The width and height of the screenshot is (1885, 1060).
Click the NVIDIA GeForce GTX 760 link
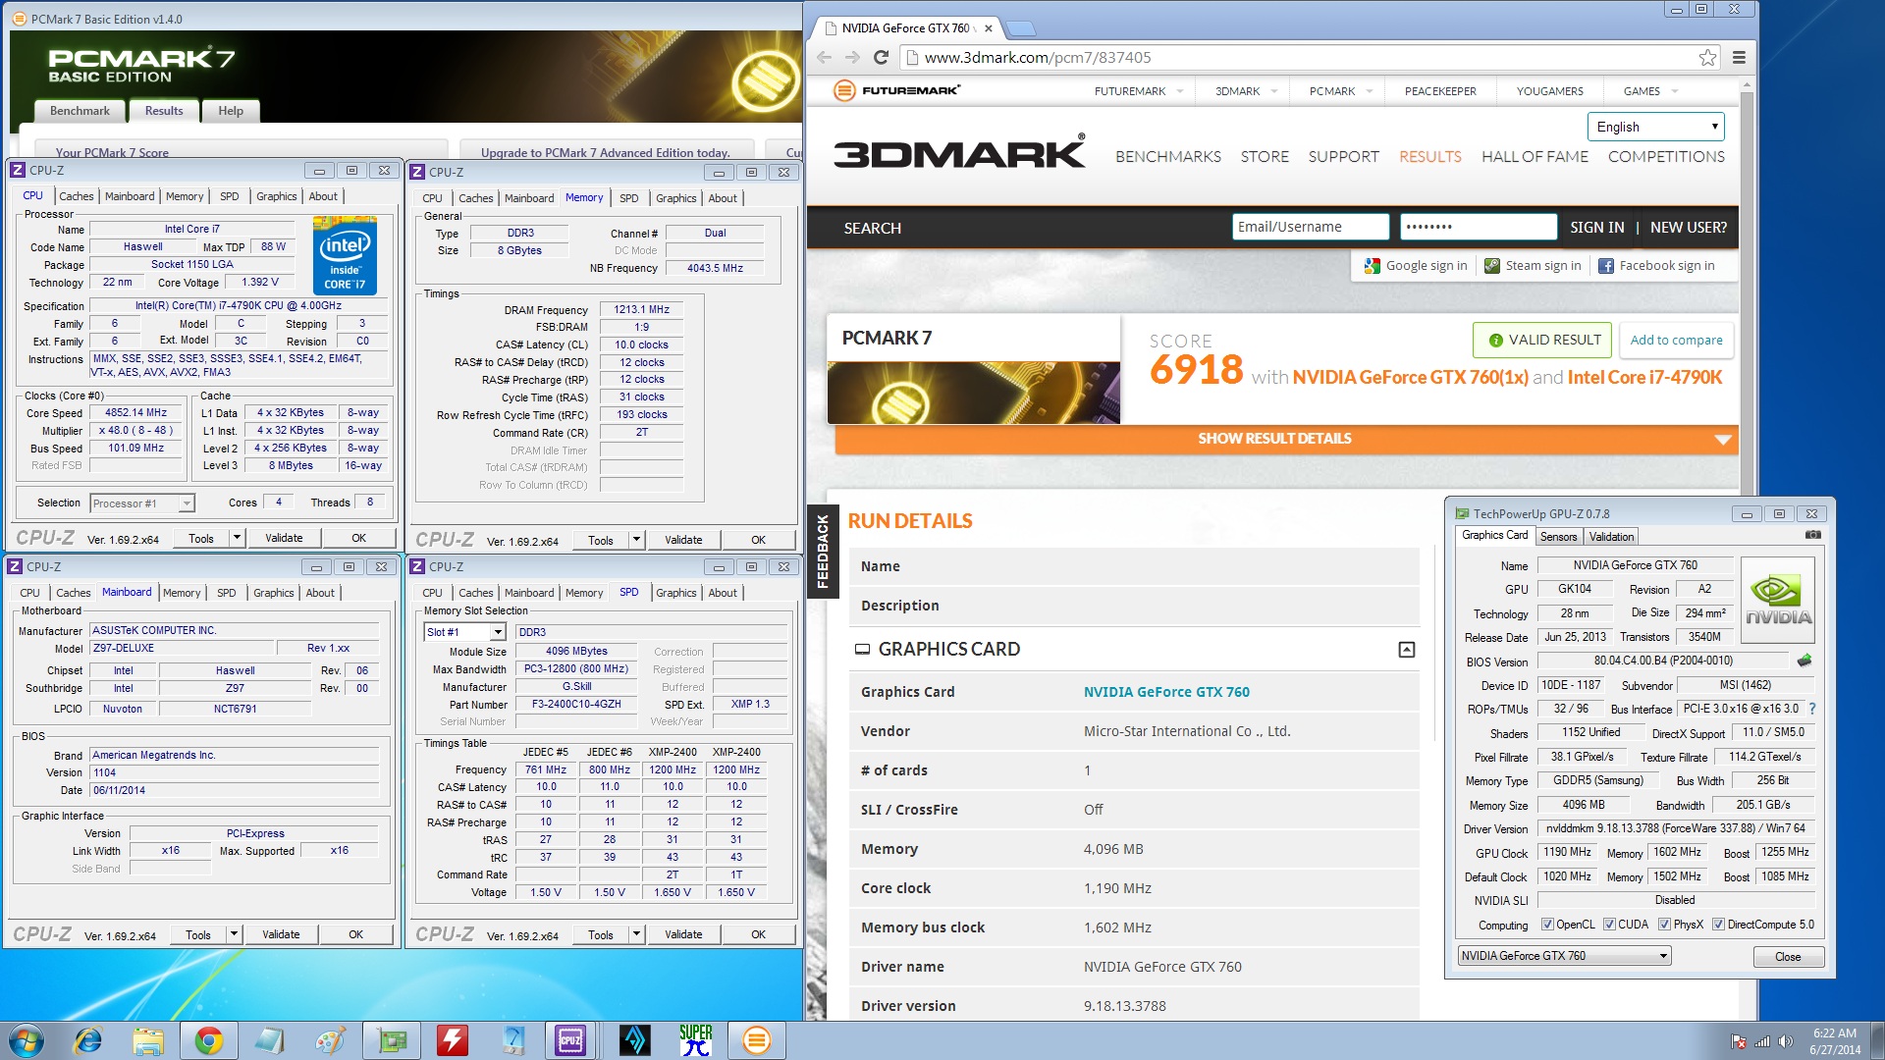pos(1166,692)
